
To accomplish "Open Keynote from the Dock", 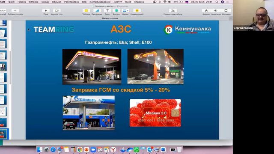I will 143,150.
